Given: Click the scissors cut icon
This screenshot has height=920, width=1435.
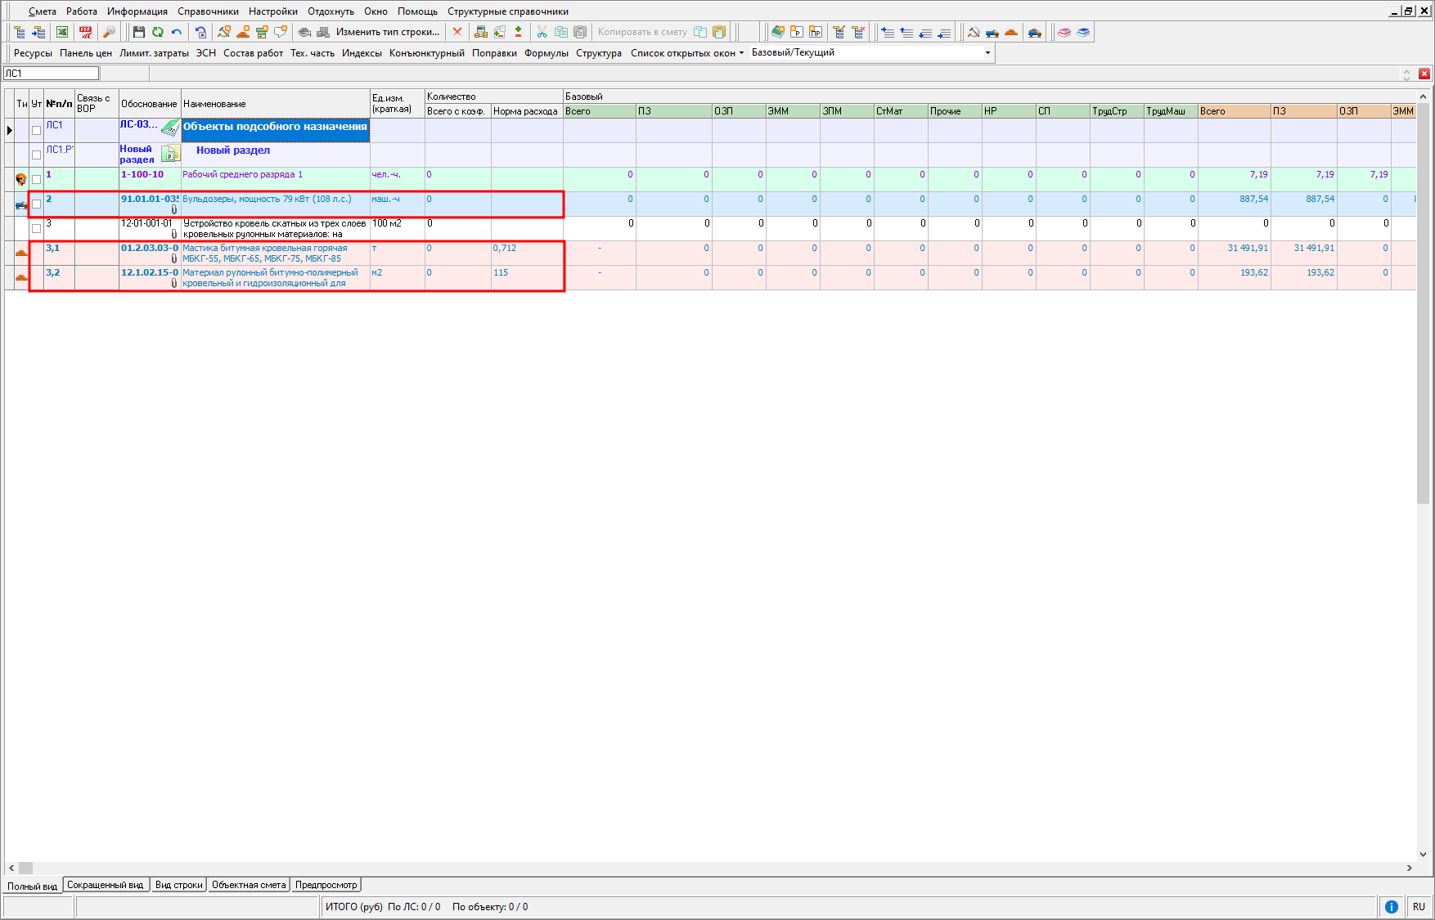Looking at the screenshot, I should [542, 32].
